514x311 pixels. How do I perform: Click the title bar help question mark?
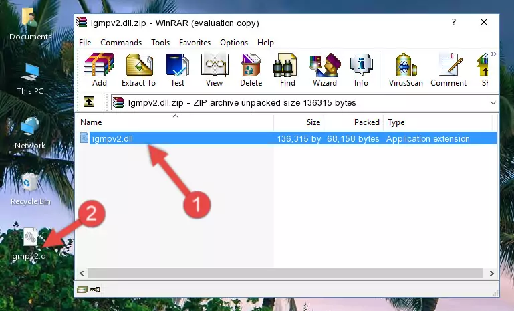point(454,22)
